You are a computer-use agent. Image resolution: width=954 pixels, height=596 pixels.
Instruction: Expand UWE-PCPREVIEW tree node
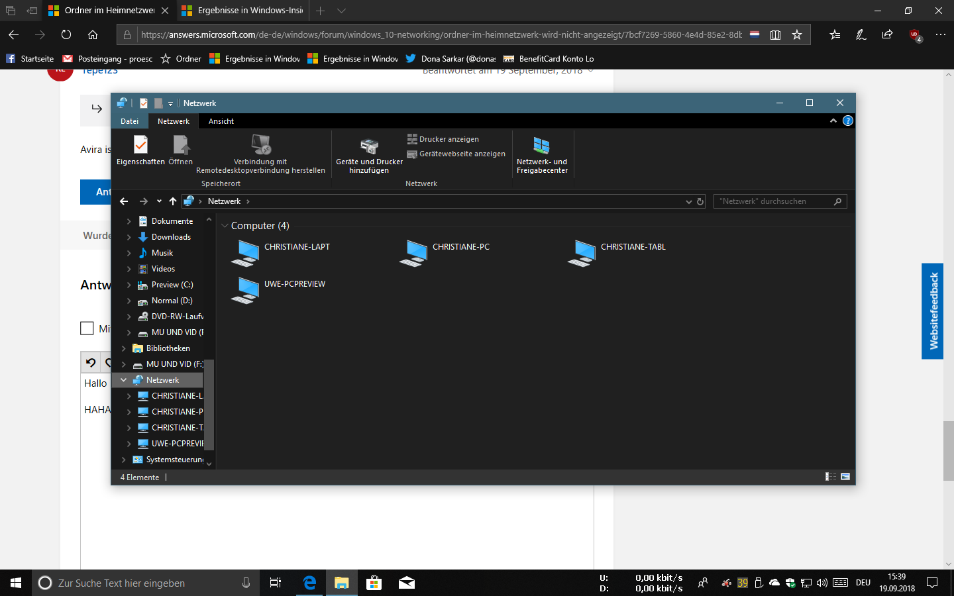(129, 444)
